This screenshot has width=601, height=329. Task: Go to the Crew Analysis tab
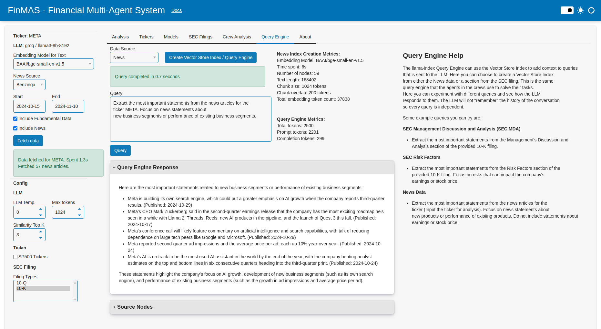click(x=237, y=37)
